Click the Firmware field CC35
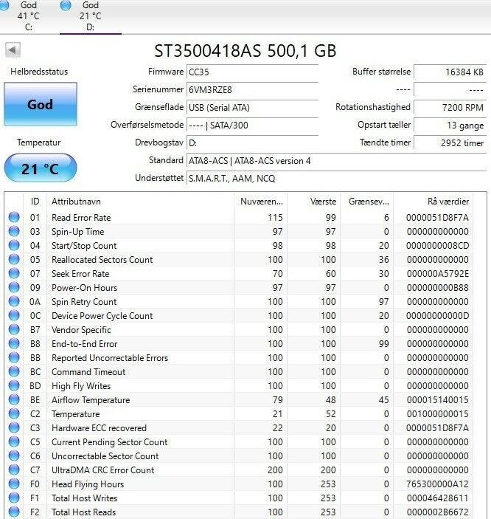This screenshot has height=519, width=491. click(252, 72)
